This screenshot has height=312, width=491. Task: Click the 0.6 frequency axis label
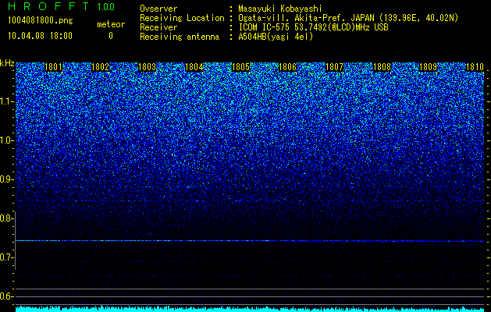tap(6, 296)
